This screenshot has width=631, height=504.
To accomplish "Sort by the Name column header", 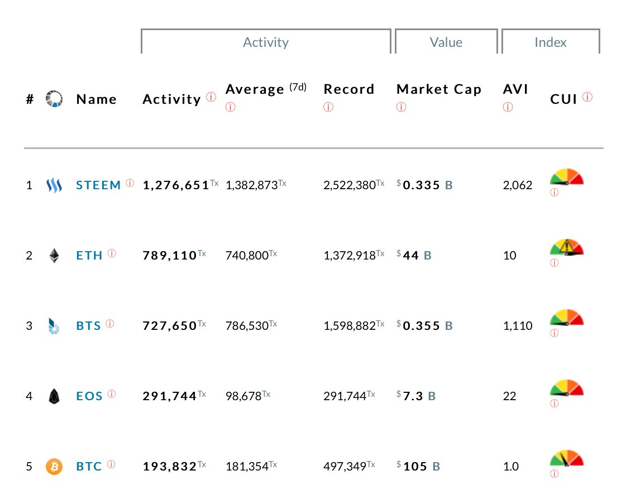I will tap(97, 99).
